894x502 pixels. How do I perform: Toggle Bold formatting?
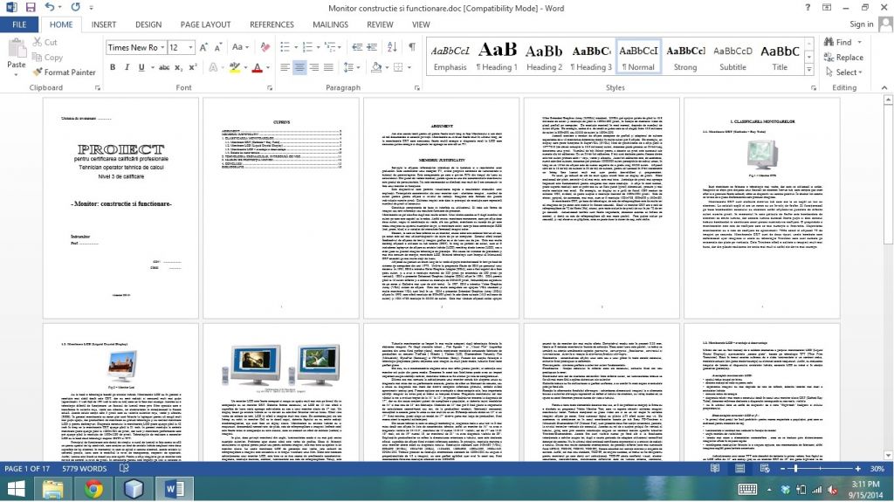[113, 68]
